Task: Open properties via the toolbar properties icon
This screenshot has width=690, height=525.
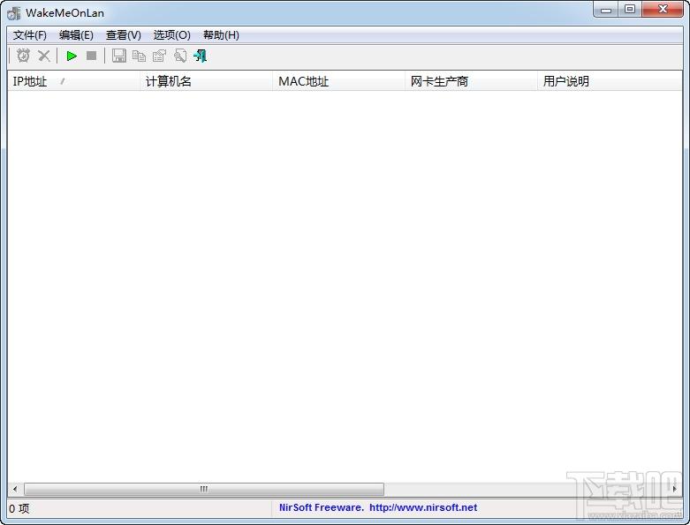Action: [159, 56]
